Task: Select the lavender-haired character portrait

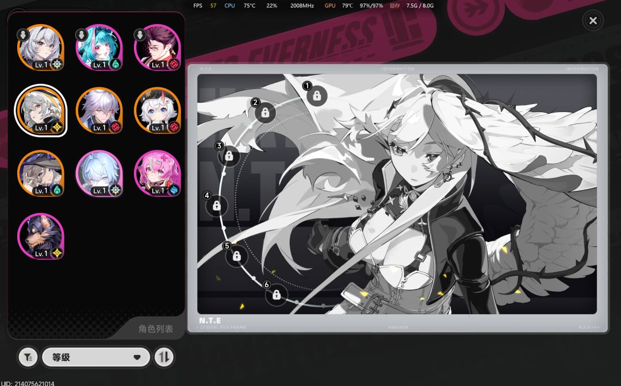Action: 99,111
